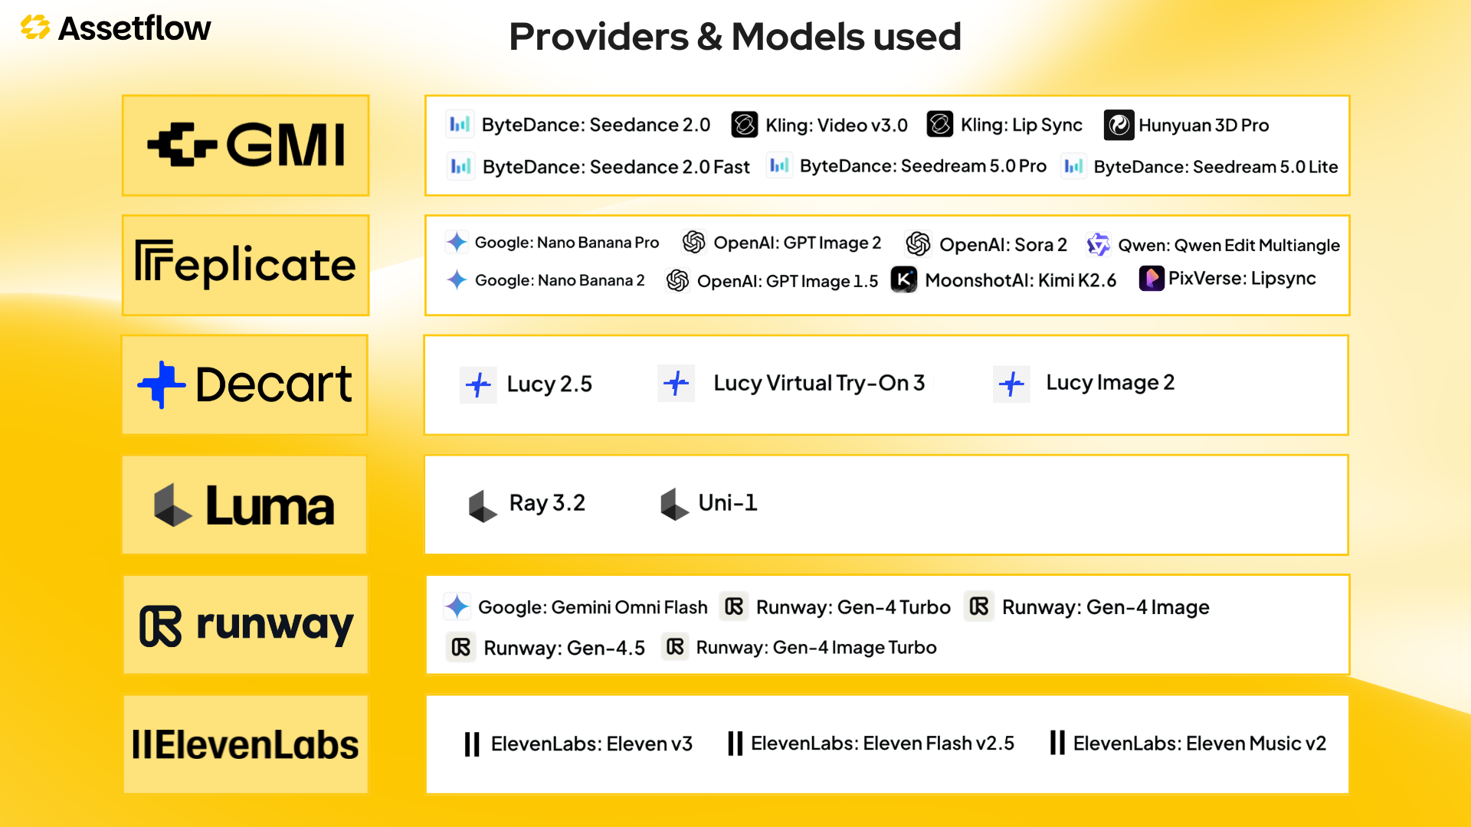The width and height of the screenshot is (1471, 827).
Task: Select the runway provider logo card
Action: (245, 625)
